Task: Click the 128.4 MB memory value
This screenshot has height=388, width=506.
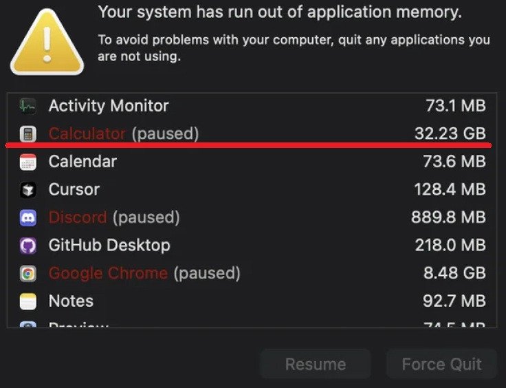Action: click(450, 190)
